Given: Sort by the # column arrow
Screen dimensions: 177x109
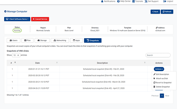Looking at the screenshot, I should click(15, 63).
